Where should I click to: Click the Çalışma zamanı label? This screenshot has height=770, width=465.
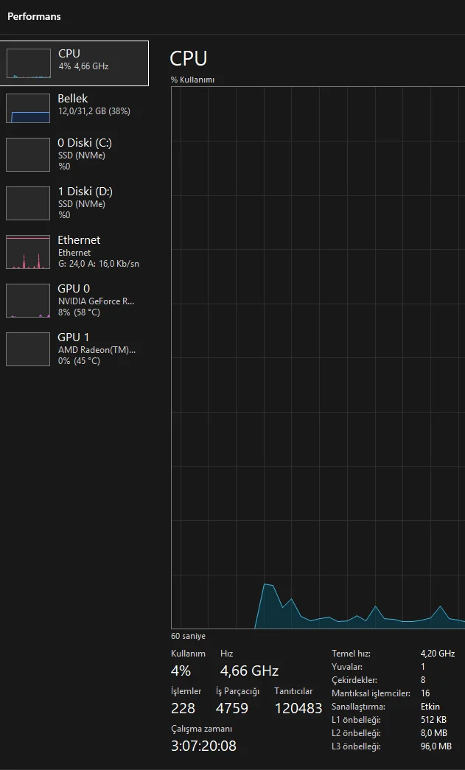(x=202, y=729)
